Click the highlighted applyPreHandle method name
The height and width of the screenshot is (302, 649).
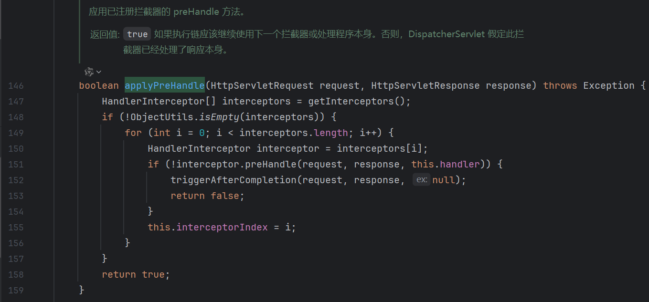pos(165,86)
